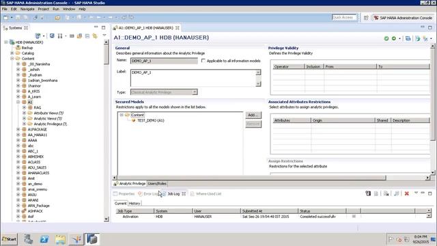Click the Add System icon in Systems panel
Viewport: 437px width, 246px height.
point(38,36)
